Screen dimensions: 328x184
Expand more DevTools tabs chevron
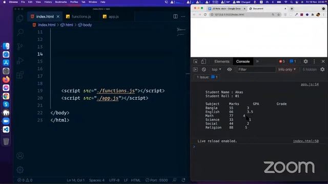[257, 61]
